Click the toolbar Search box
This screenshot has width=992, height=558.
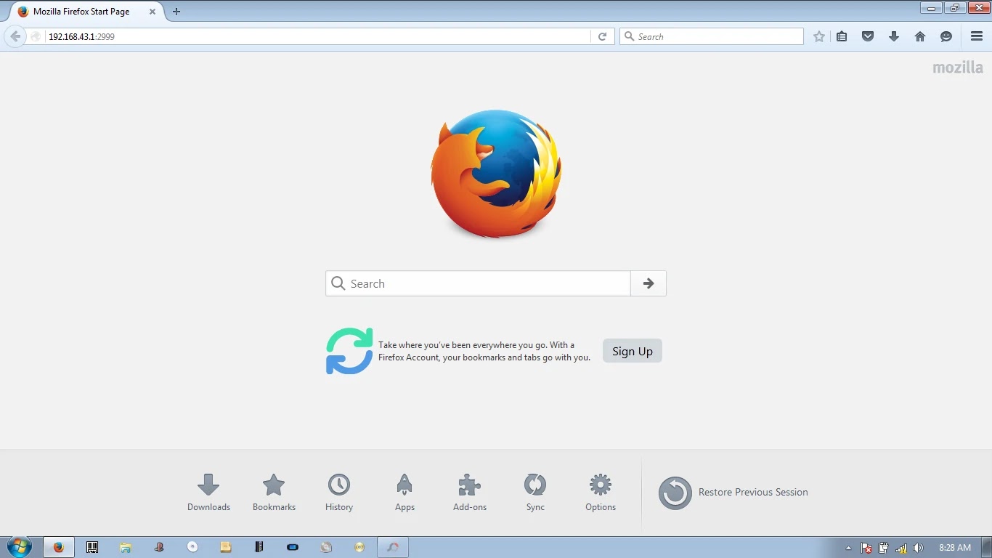[x=712, y=36]
